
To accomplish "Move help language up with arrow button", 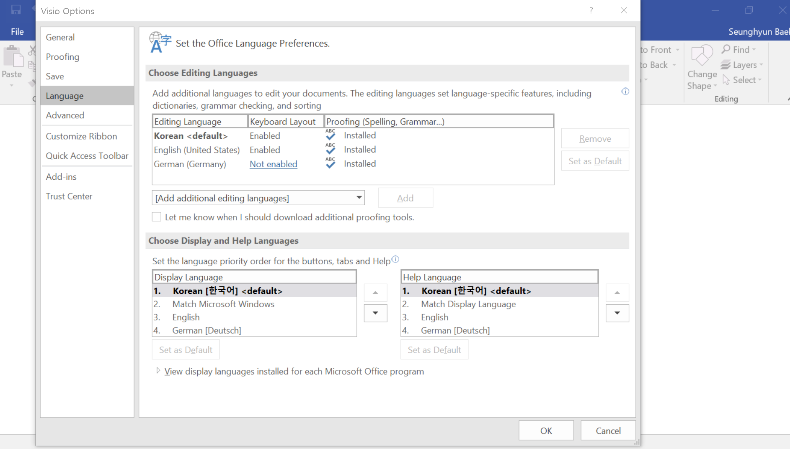I will 617,293.
